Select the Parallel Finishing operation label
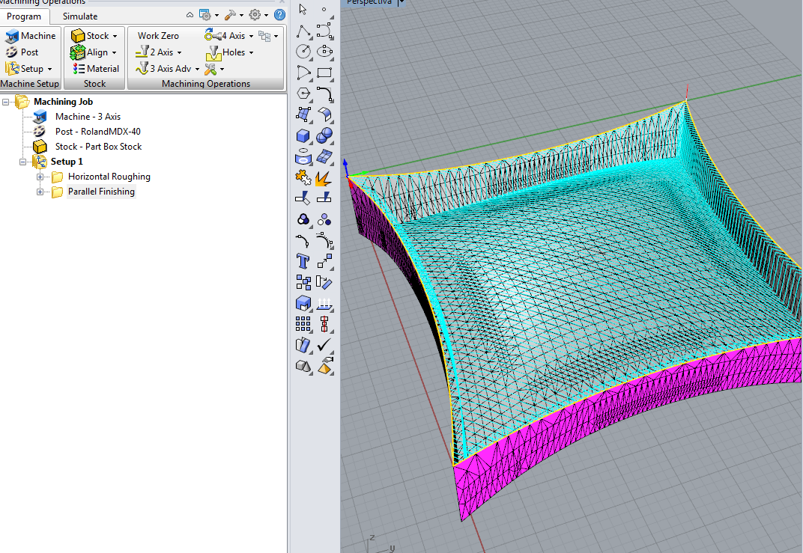 pos(101,192)
